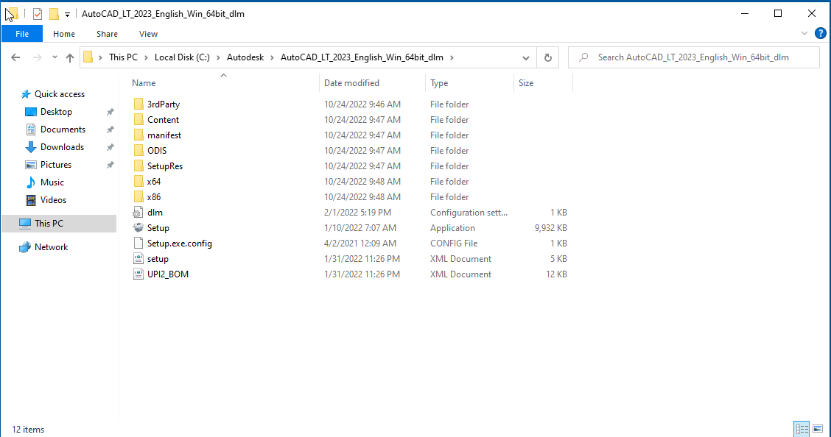
Task: Select This PC in navigation pane
Action: pyautogui.click(x=59, y=223)
